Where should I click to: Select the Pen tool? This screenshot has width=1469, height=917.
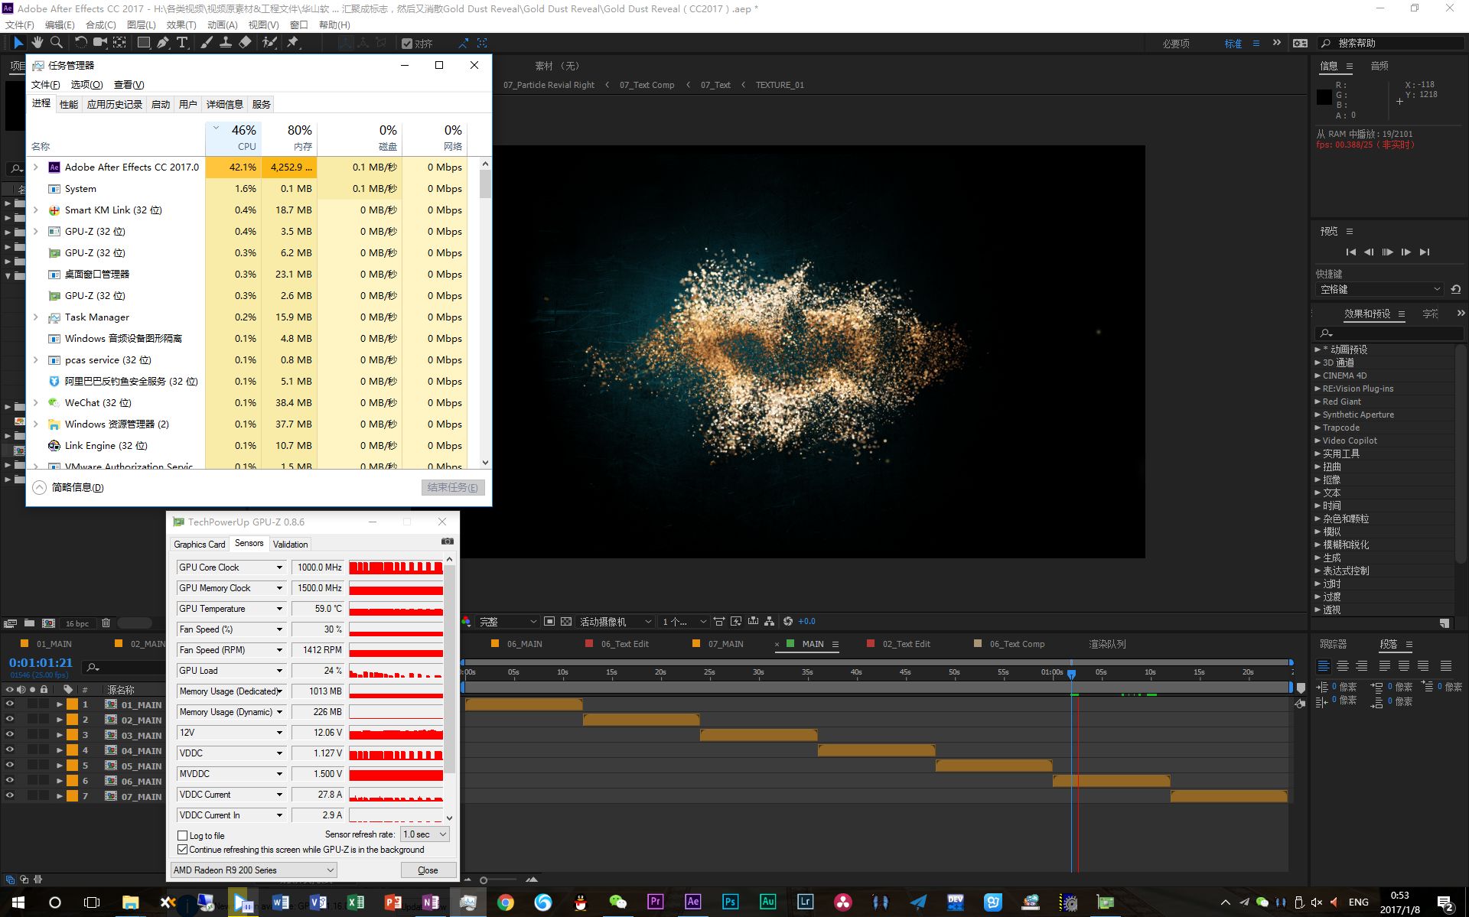[x=162, y=43]
